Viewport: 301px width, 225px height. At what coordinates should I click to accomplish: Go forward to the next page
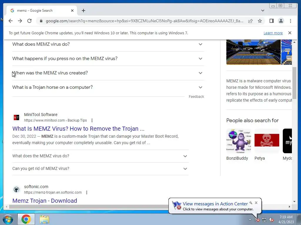point(20,21)
